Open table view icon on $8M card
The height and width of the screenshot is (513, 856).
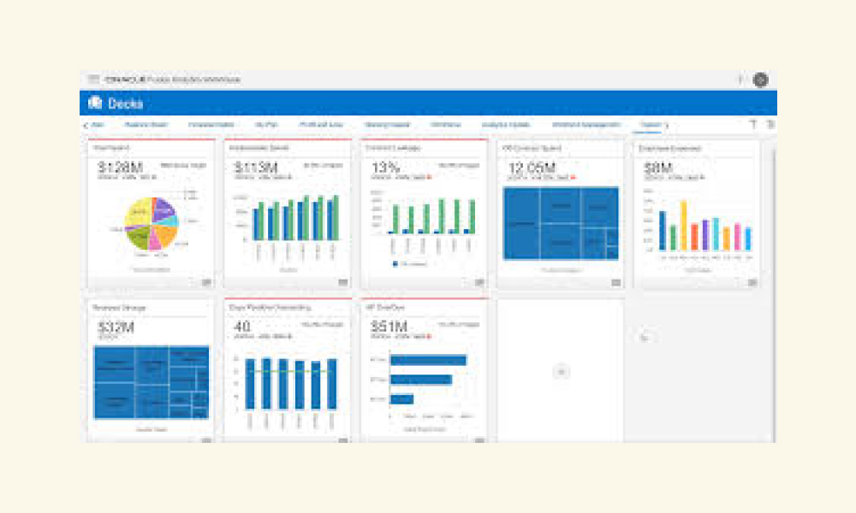[x=752, y=282]
